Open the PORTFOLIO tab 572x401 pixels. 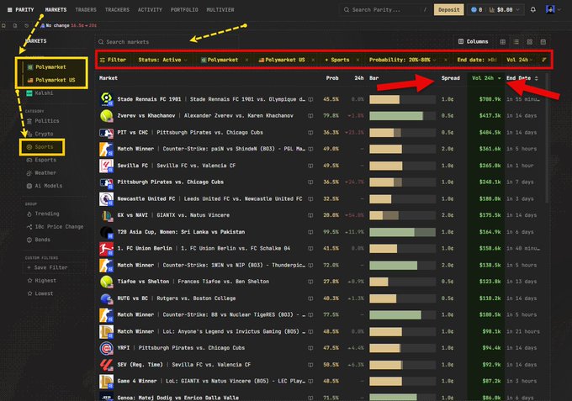click(x=184, y=10)
